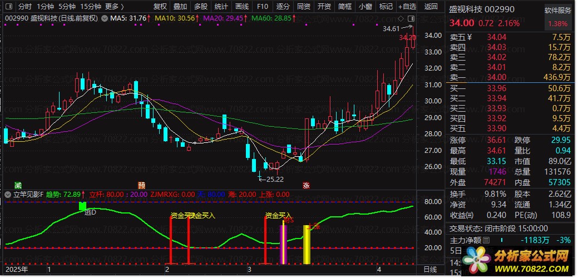Select 卖一 price 34.00 row
This screenshot has width=578, height=278.
[x=510, y=77]
